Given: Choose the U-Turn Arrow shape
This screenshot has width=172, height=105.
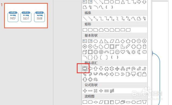Looking at the screenshot, I should pyautogui.click(x=134, y=69).
